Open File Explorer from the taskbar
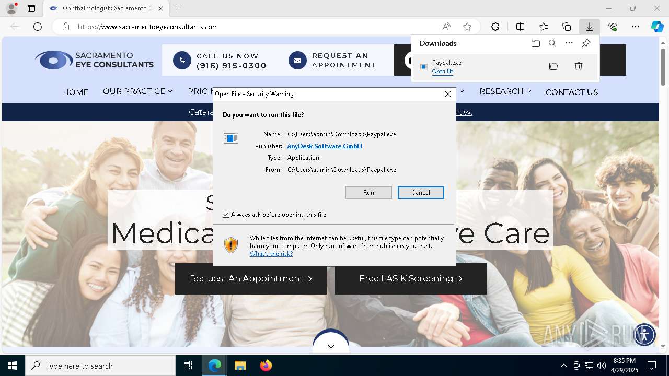 tap(240, 366)
